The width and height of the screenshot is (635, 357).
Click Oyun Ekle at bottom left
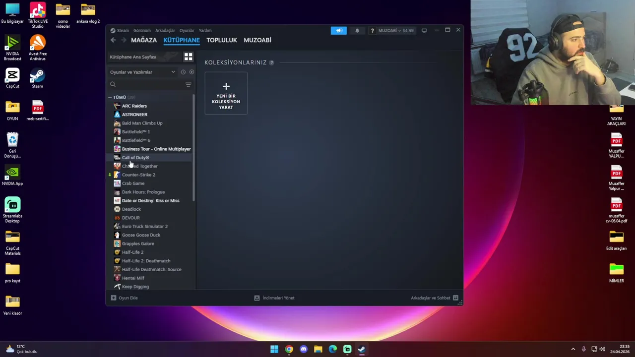click(x=125, y=298)
